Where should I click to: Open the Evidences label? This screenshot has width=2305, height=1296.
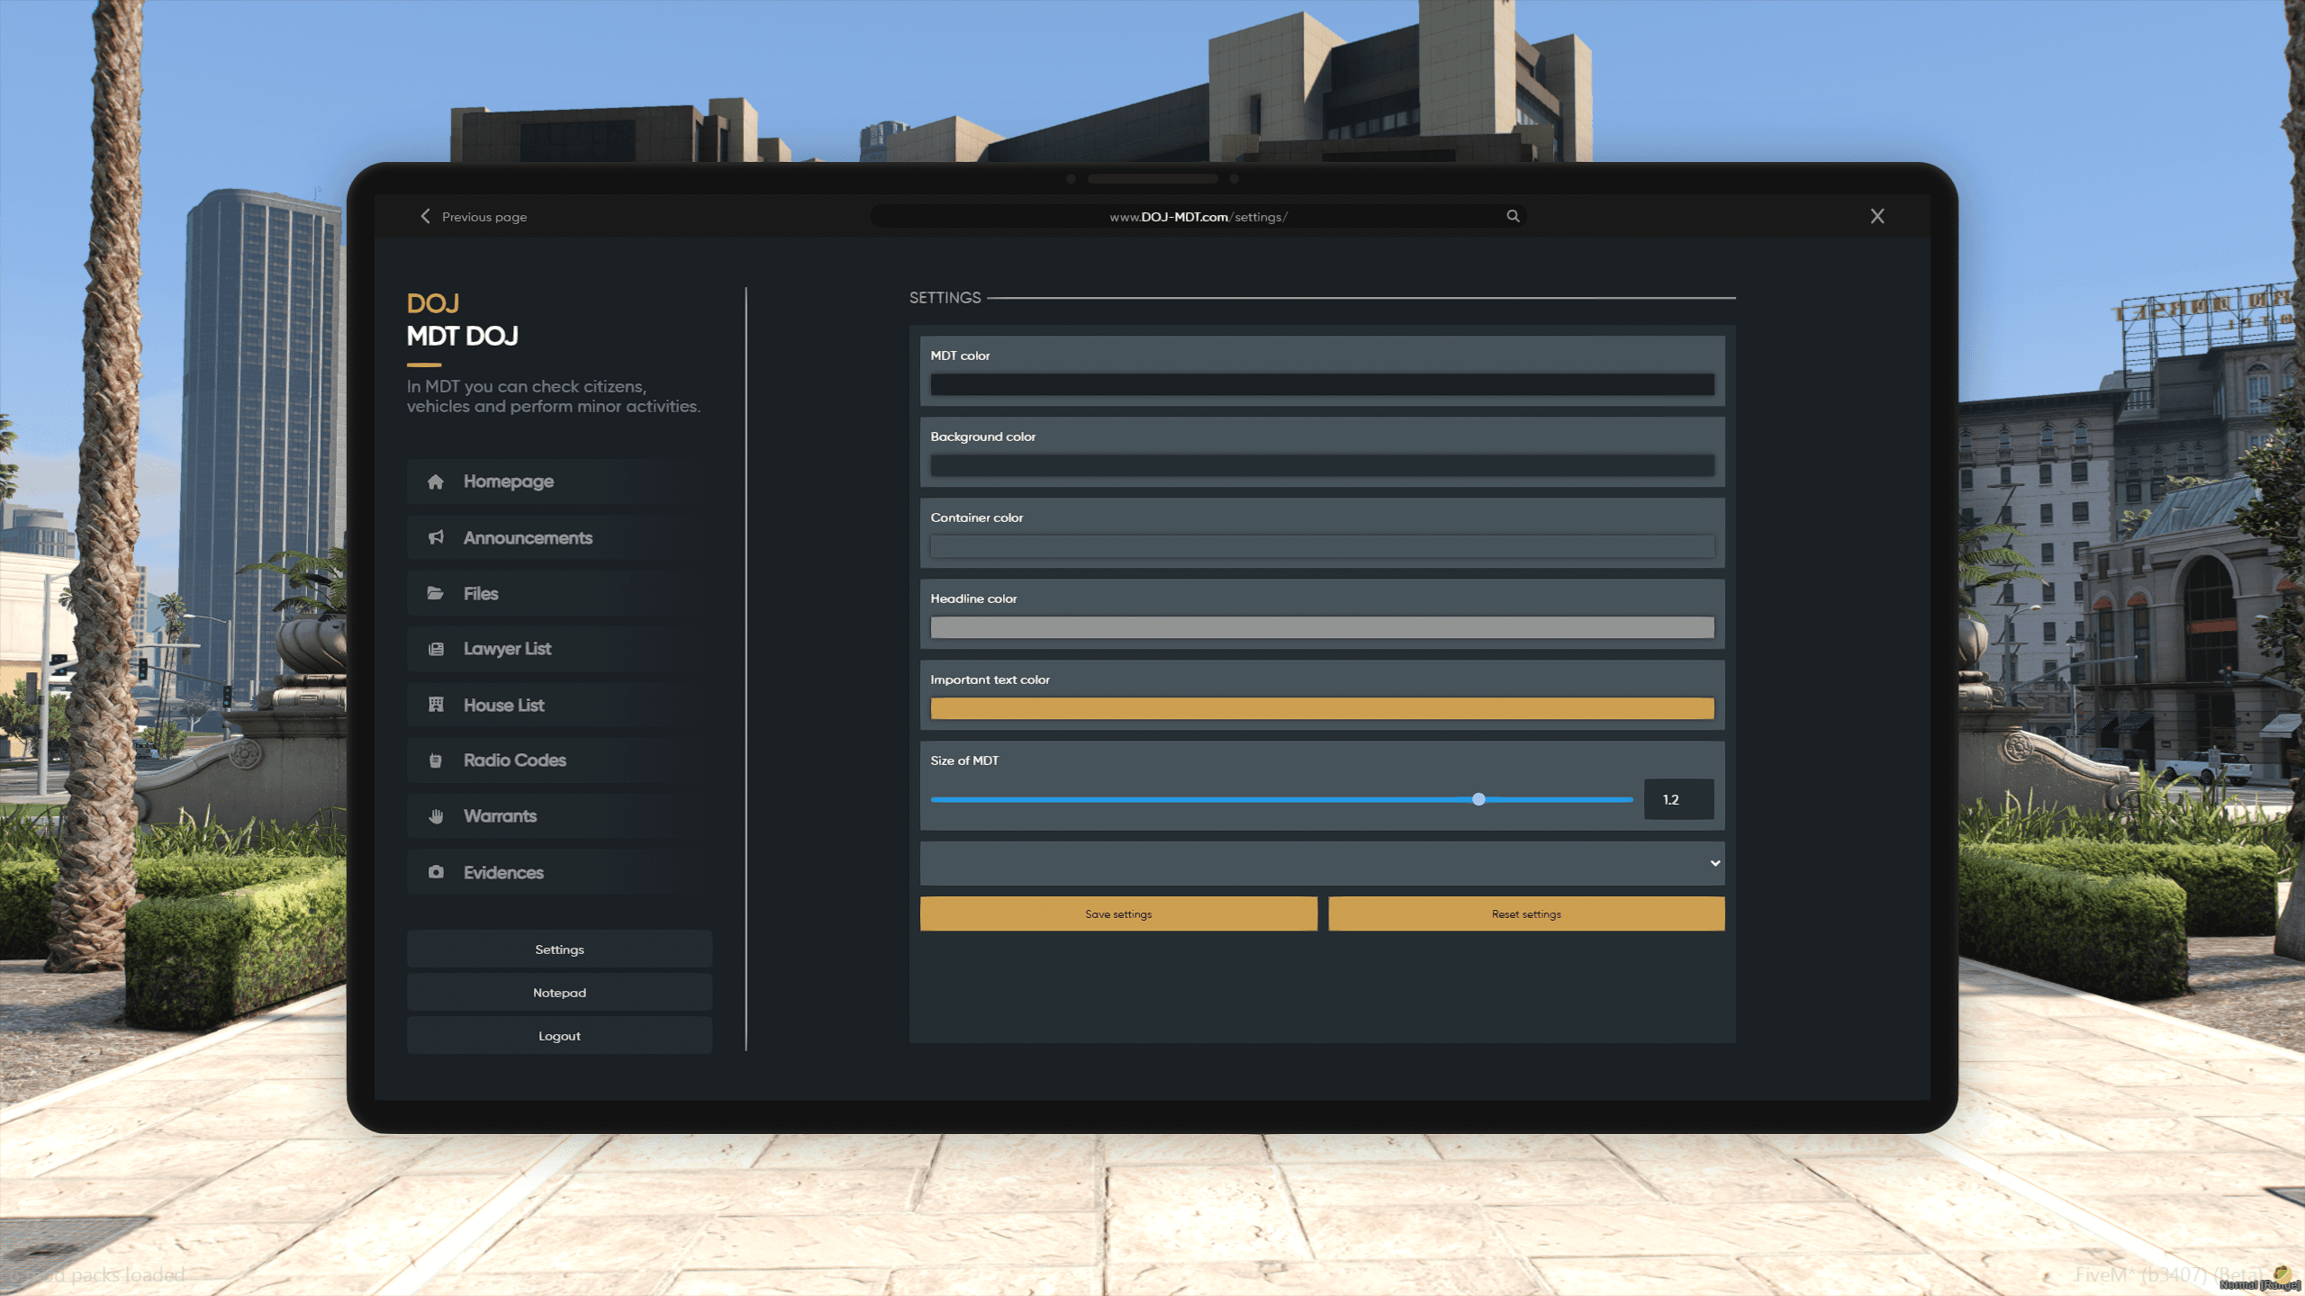(503, 872)
